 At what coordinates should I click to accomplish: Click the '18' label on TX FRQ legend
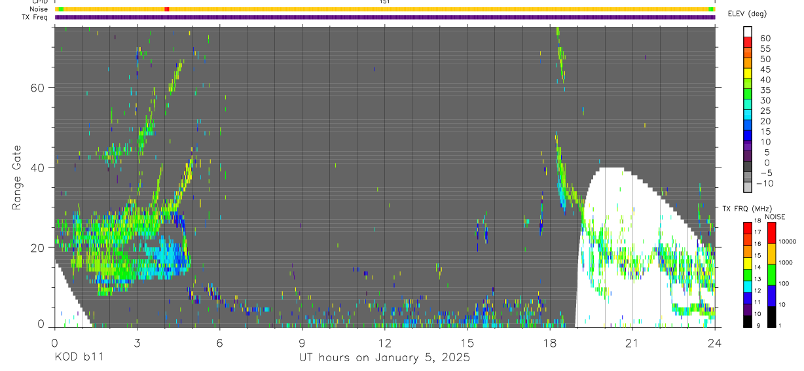(x=758, y=221)
